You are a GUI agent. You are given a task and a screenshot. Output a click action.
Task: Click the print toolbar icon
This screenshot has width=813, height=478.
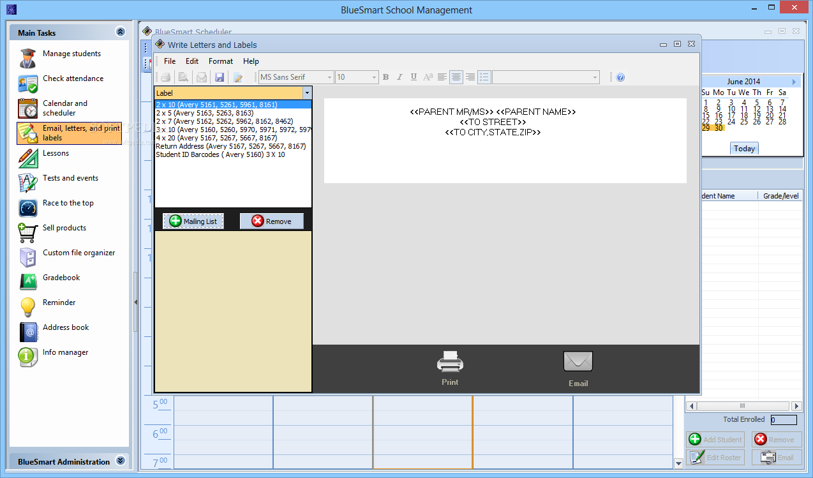click(165, 77)
